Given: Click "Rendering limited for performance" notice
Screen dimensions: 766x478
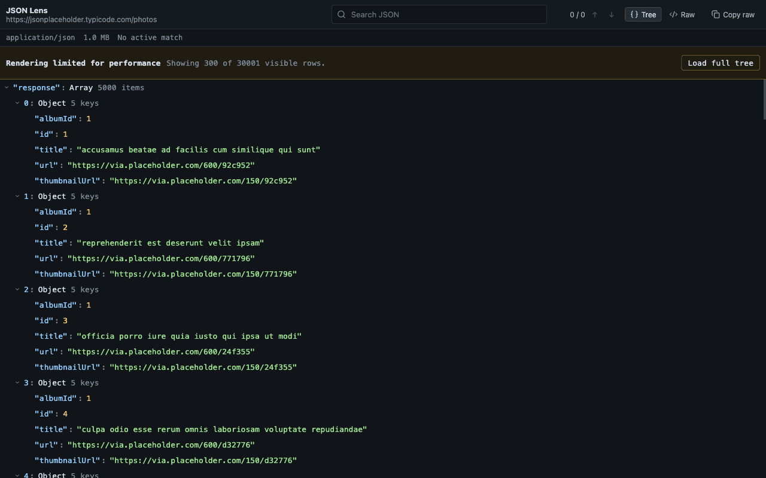Looking at the screenshot, I should [83, 63].
